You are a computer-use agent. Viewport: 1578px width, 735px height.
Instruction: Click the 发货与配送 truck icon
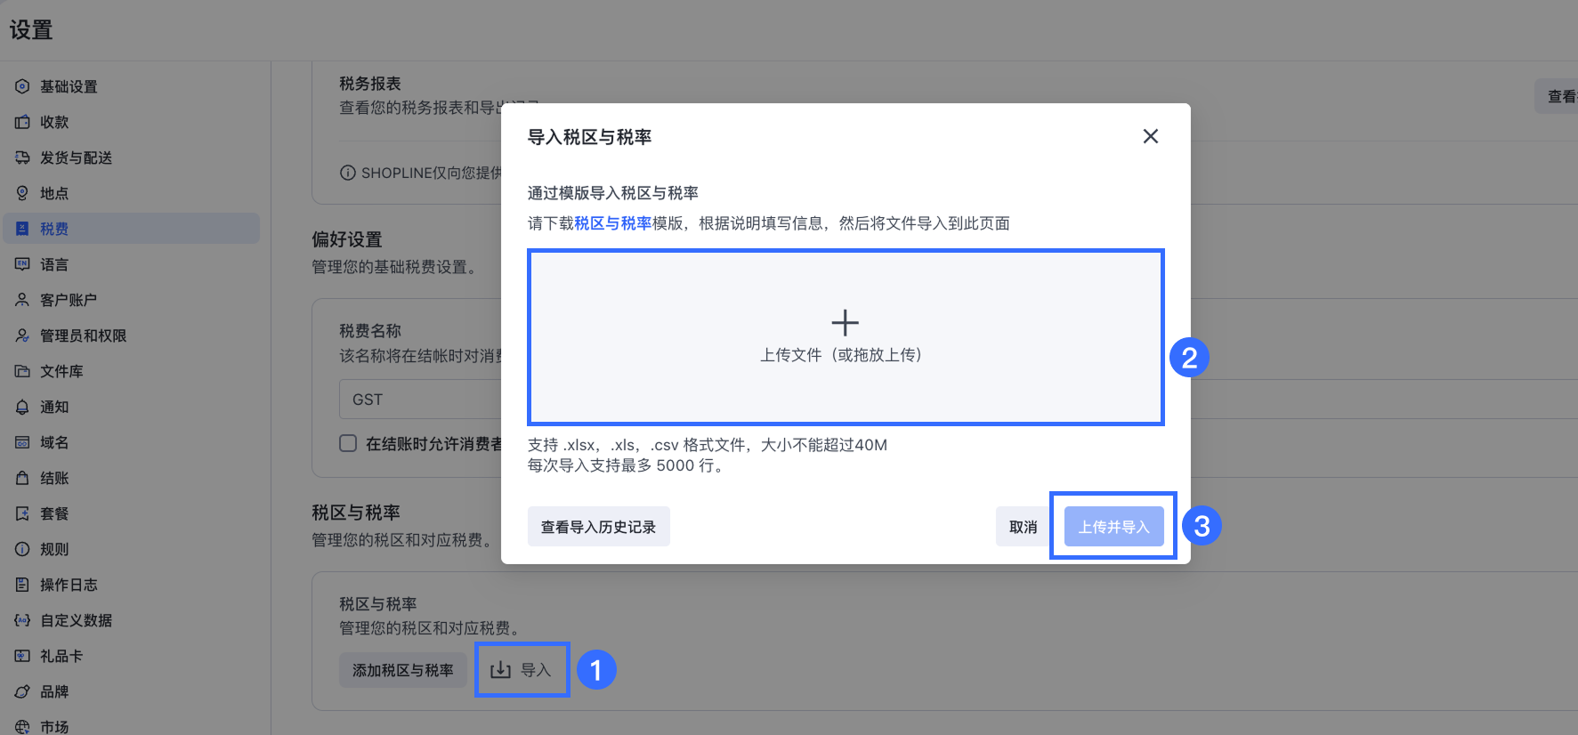point(22,157)
